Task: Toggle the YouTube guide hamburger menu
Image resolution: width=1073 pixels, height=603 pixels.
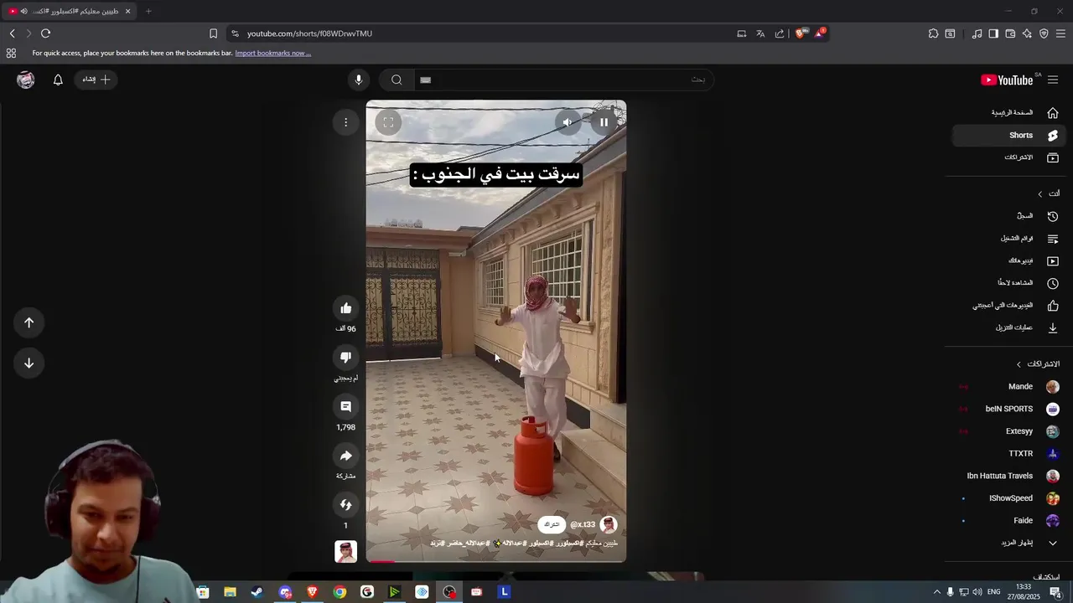Action: pos(1053,80)
